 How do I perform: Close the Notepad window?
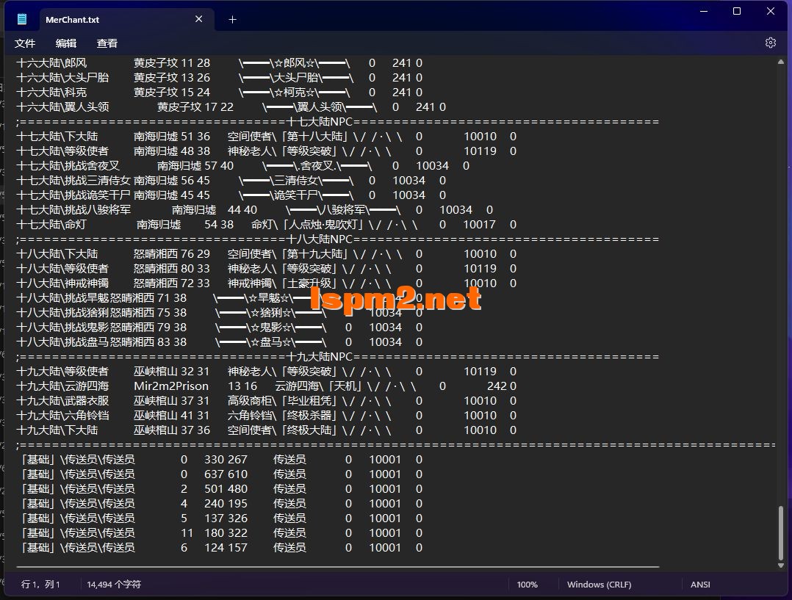[770, 11]
